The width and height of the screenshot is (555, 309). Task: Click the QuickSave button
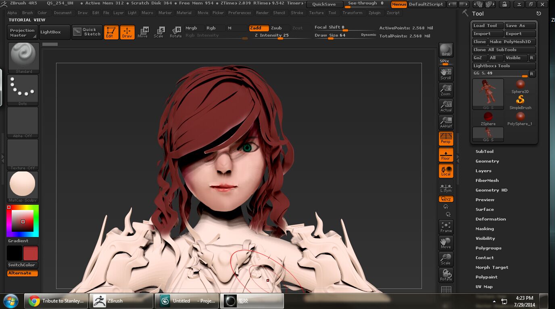[324, 4]
